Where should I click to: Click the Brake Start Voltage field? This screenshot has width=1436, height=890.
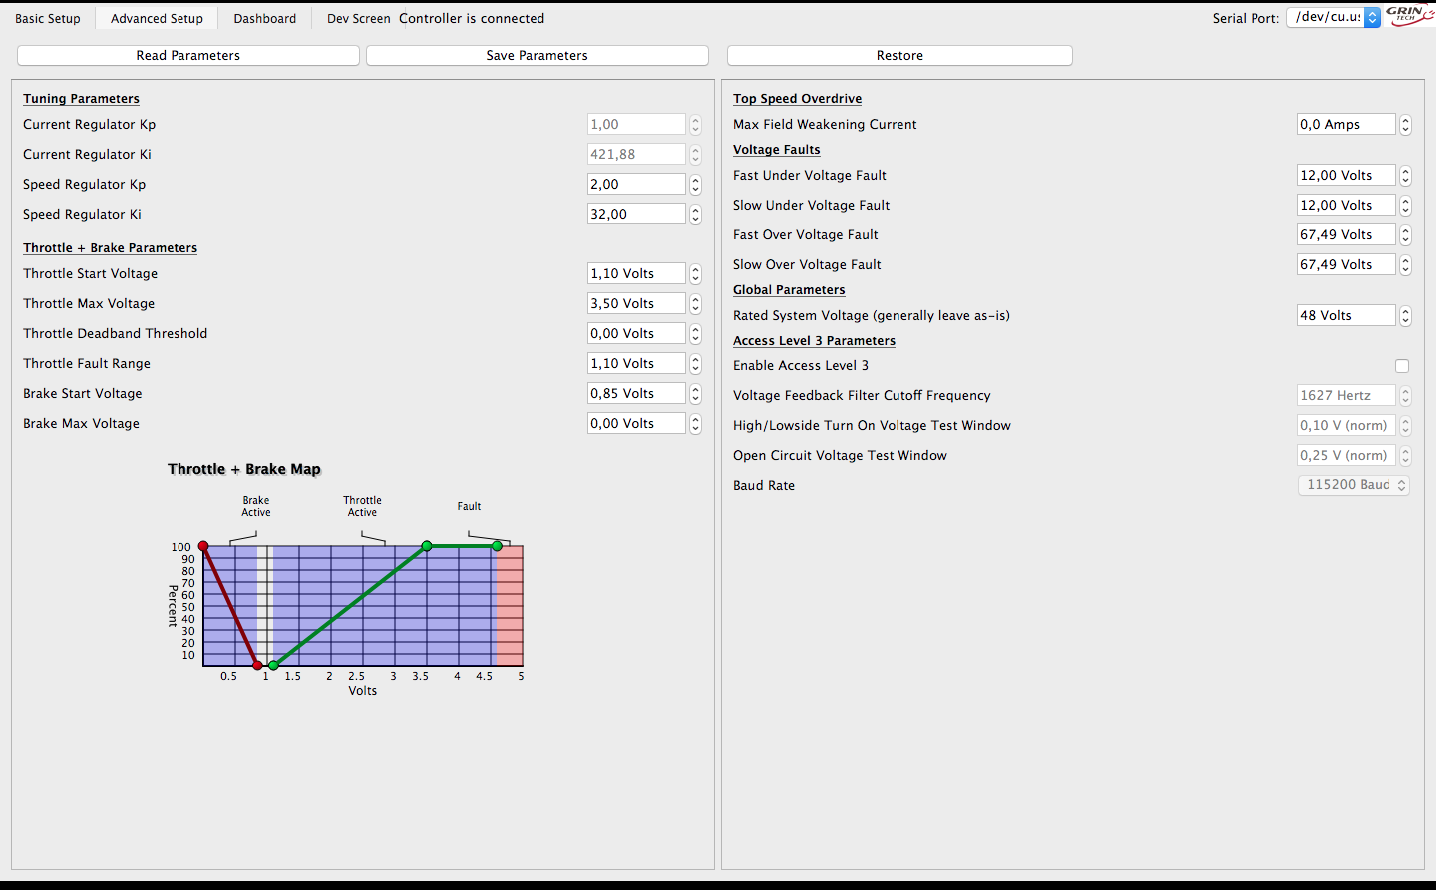tap(636, 394)
